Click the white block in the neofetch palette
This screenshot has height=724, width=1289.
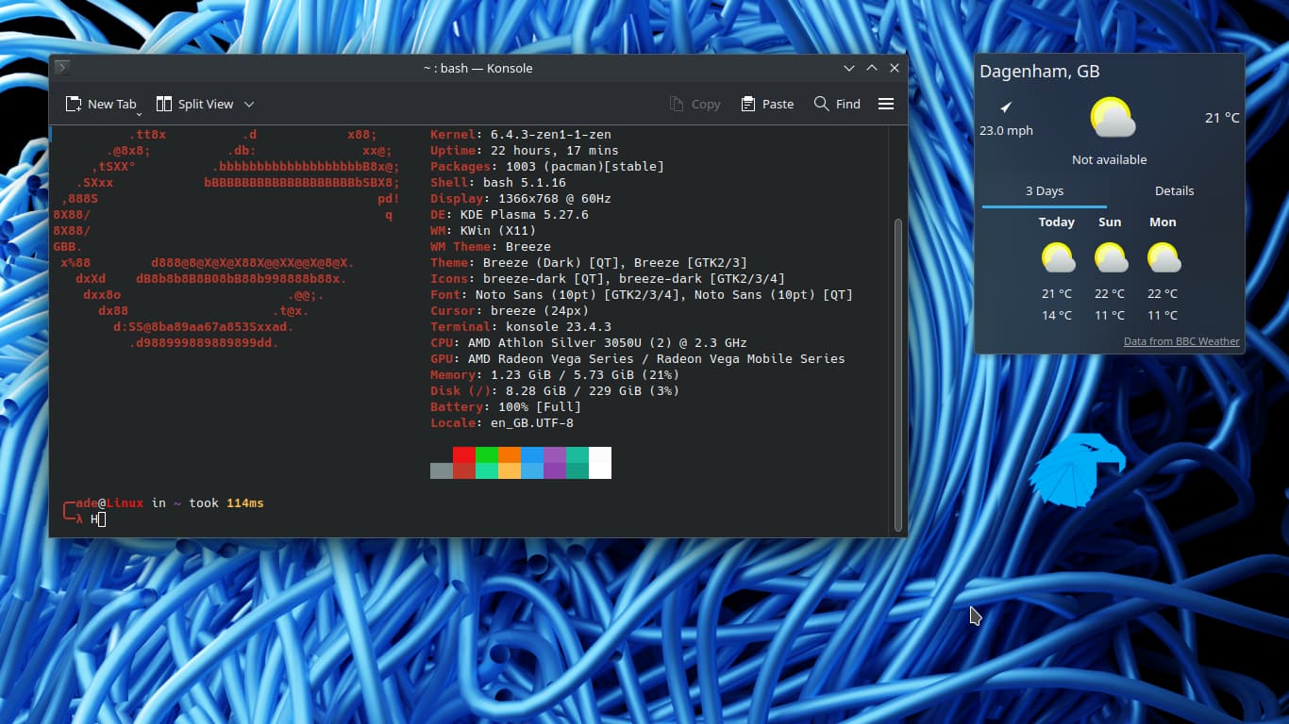[600, 463]
